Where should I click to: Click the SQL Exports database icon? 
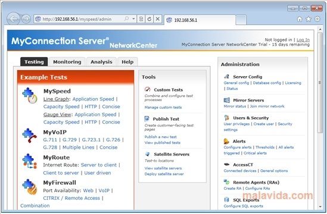(226, 200)
